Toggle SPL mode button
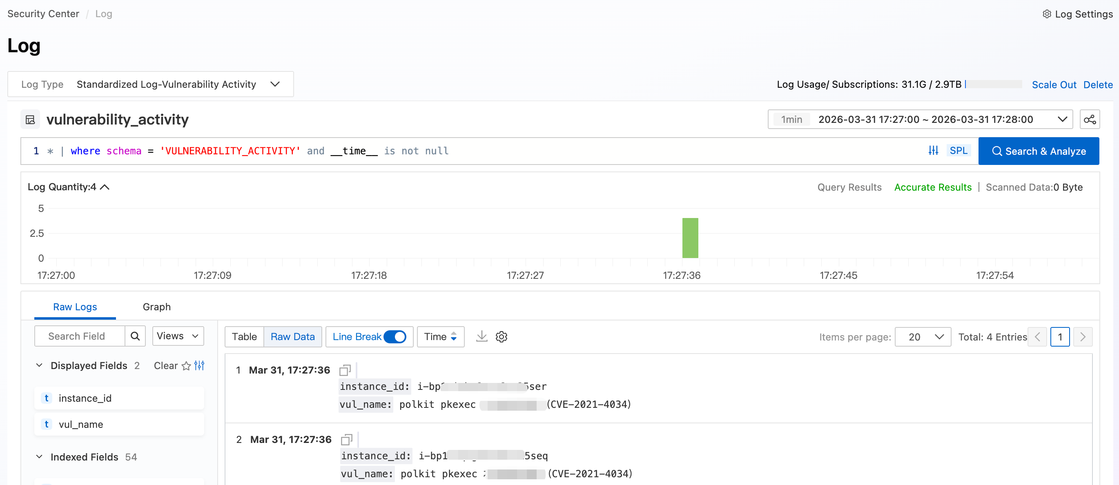Screen dimensions: 1119x485 (958, 151)
